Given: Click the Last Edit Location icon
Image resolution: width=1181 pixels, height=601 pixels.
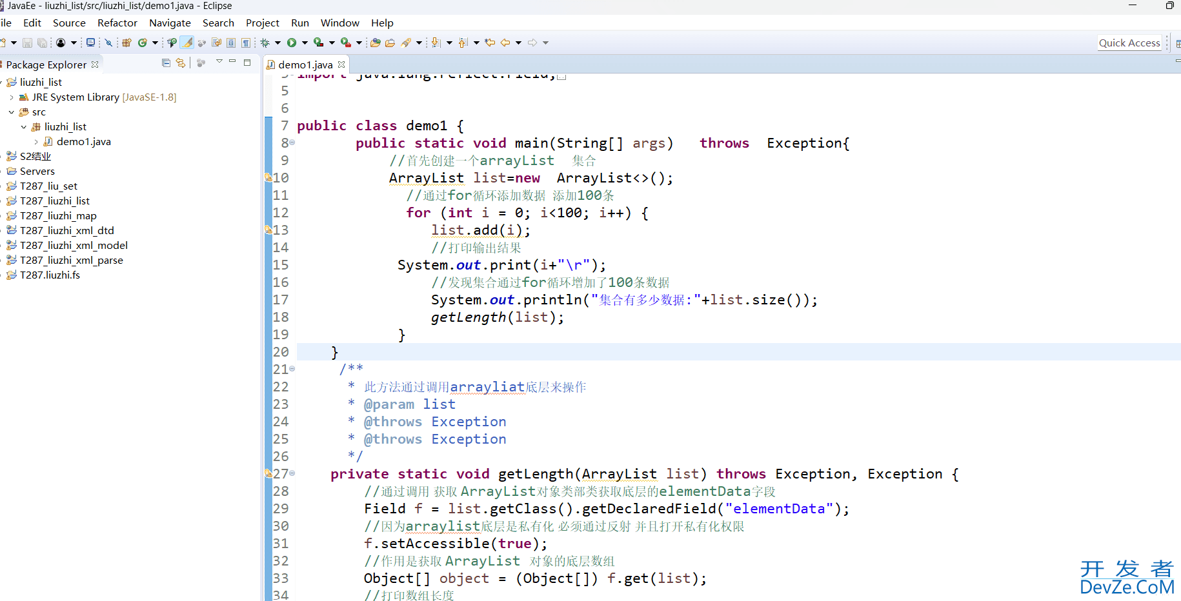Looking at the screenshot, I should pyautogui.click(x=490, y=43).
